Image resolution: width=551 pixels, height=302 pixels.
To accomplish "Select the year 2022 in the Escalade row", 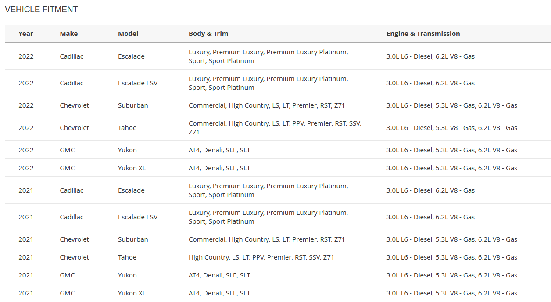I will pyautogui.click(x=26, y=56).
